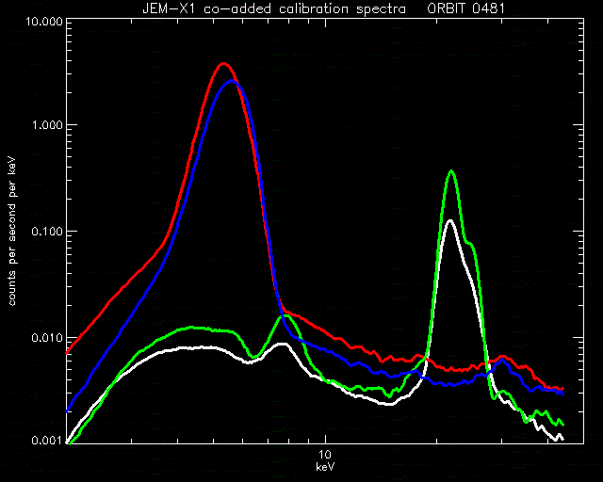Screen dimensions: 603x482
Task: Click the peak of the blue curve
Action: (x=231, y=82)
